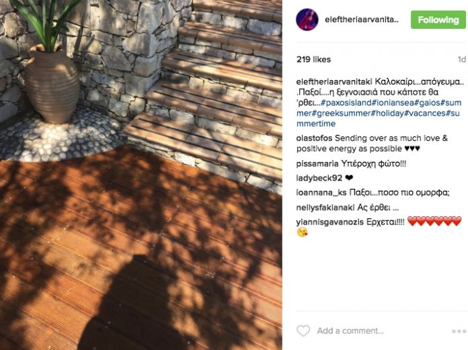This screenshot has width=468, height=350.
Task: Visit commenter ioannana_ks profile
Action: [x=321, y=193]
